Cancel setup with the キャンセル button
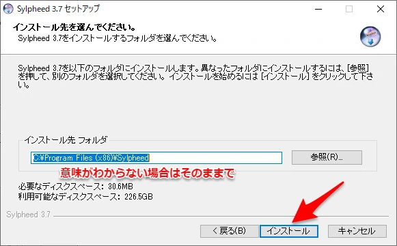 click(x=357, y=231)
